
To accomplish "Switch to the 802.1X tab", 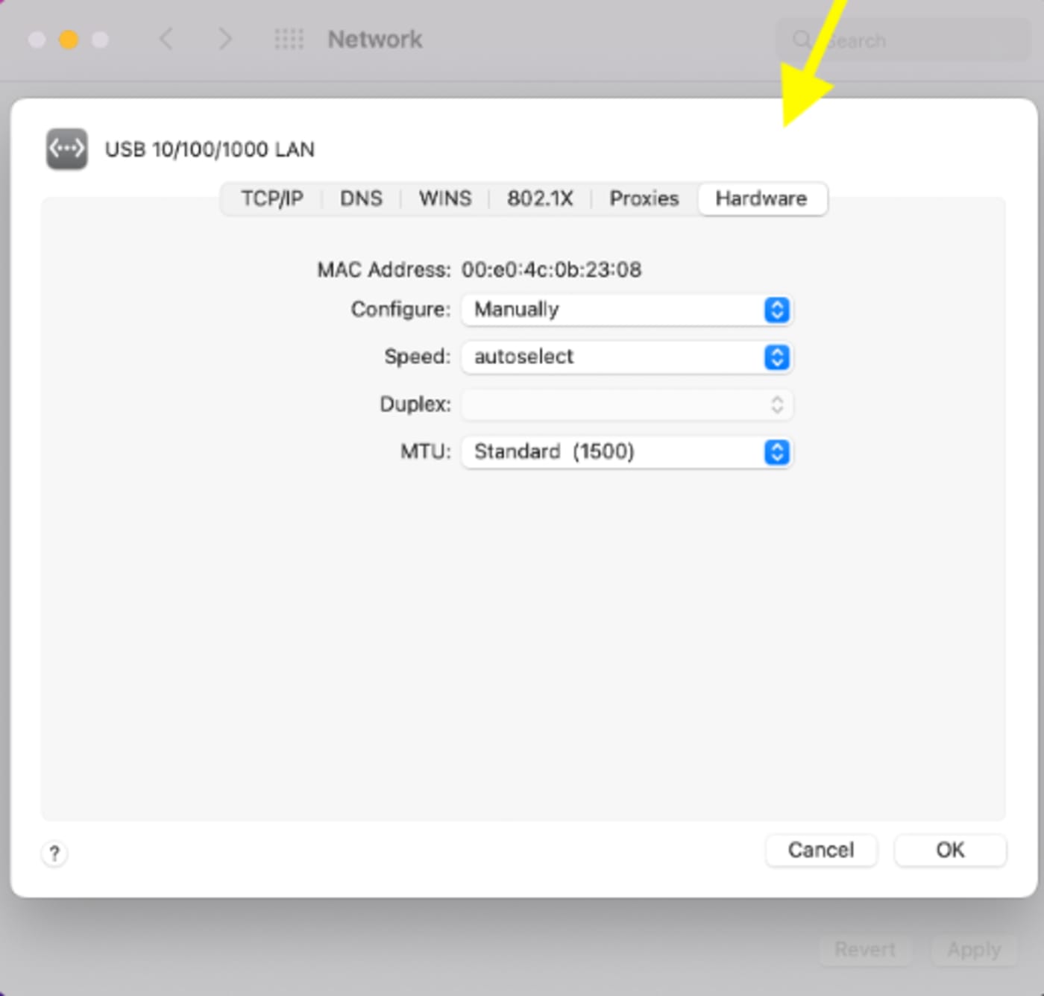I will coord(540,198).
